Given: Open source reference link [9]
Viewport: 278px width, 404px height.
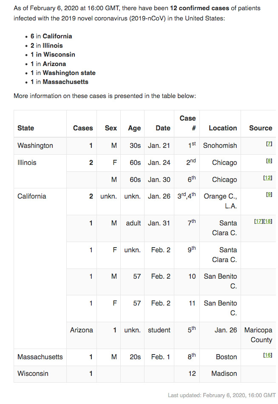Looking at the screenshot, I should 269,194.
